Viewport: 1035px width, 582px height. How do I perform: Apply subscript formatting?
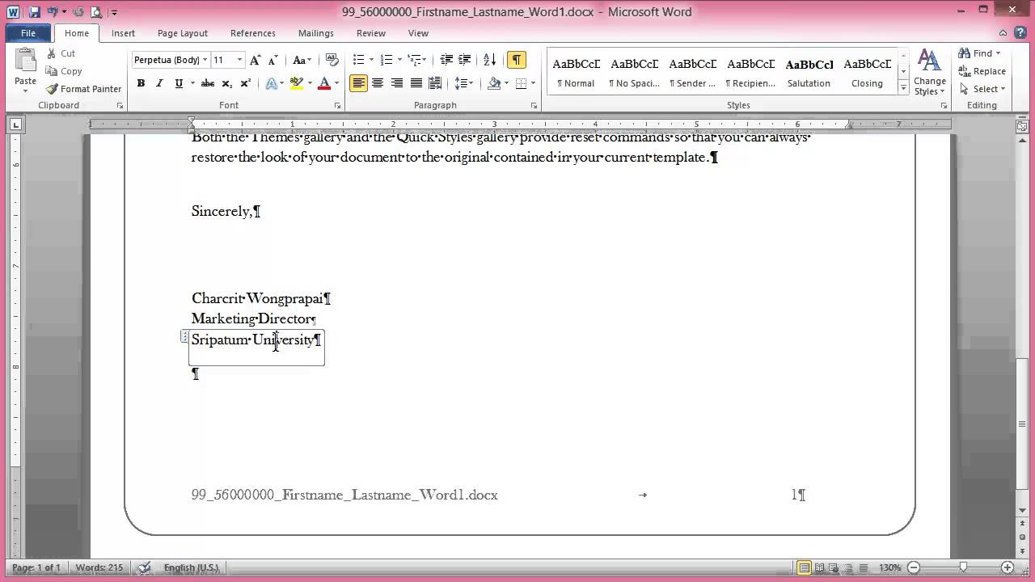click(227, 83)
